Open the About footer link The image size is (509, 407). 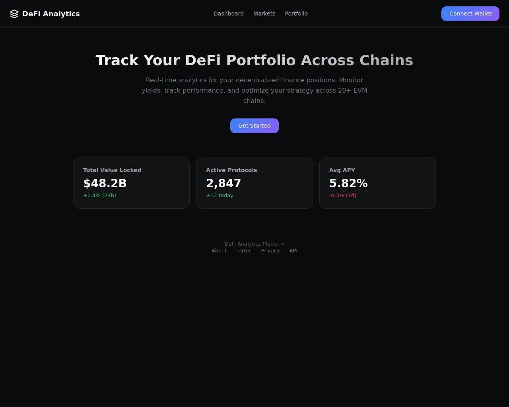pyautogui.click(x=219, y=251)
